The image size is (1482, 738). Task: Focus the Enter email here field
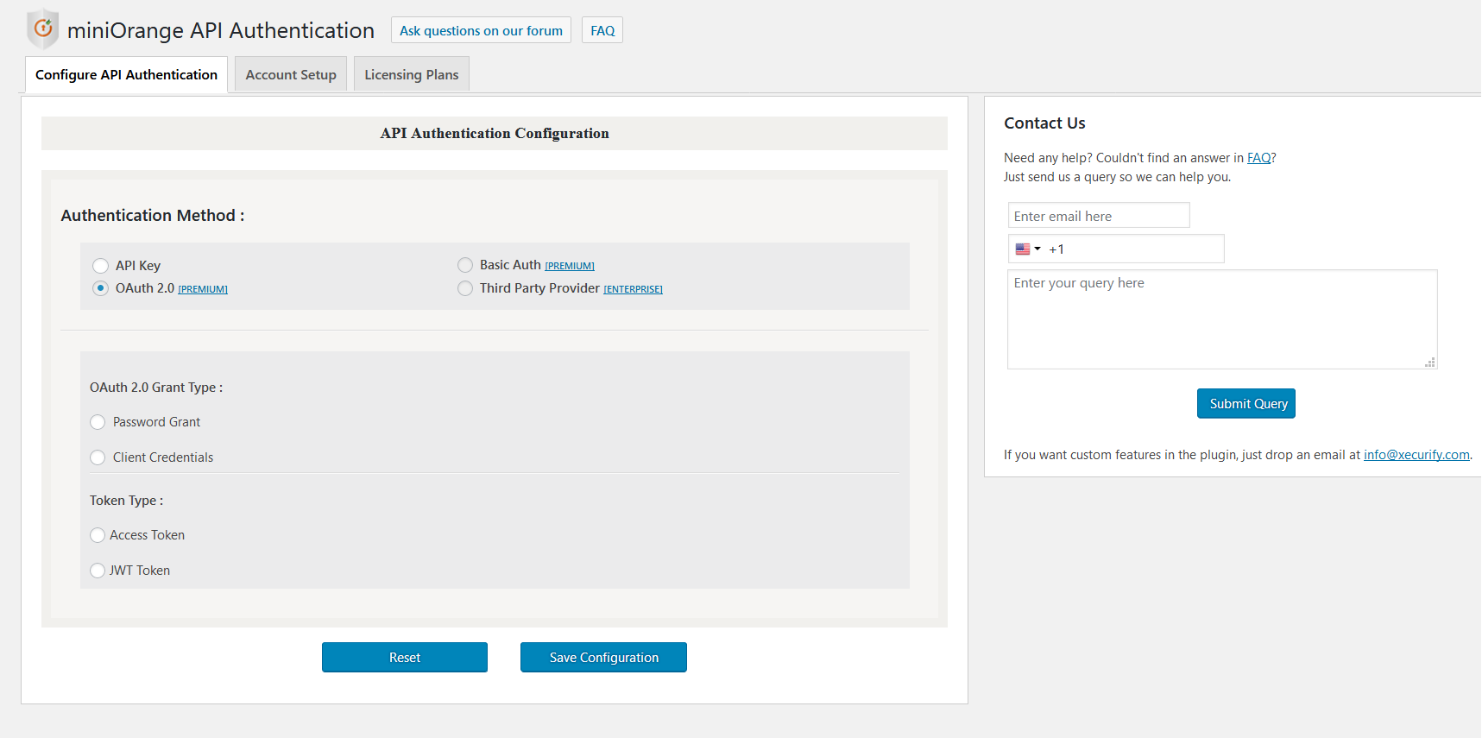pos(1098,216)
